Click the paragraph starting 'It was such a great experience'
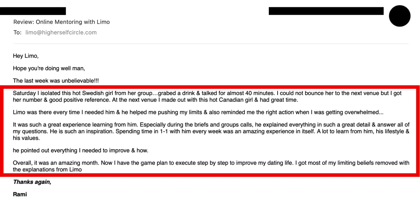 click(x=211, y=131)
